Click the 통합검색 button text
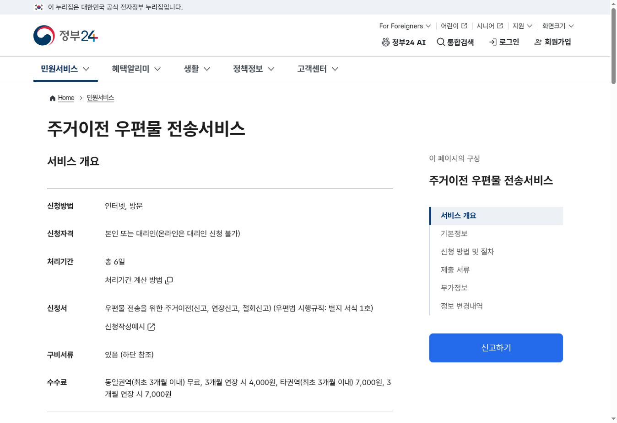617x423 pixels. 460,42
